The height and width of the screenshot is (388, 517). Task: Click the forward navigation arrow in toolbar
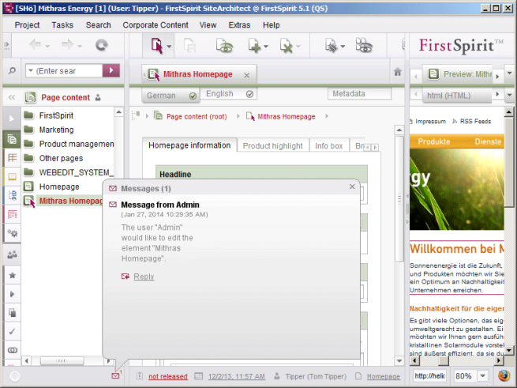[x=67, y=44]
